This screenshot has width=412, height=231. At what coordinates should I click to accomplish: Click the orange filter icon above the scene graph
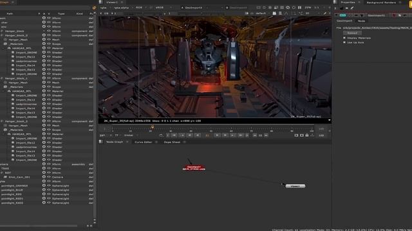[94, 8]
